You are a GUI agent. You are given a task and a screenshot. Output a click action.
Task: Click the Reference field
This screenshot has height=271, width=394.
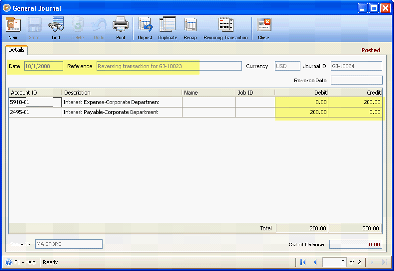point(169,66)
